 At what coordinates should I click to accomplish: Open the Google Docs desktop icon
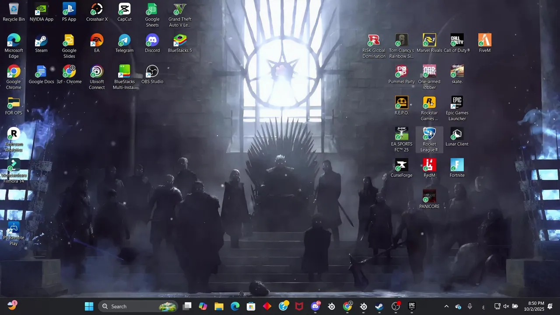click(41, 75)
